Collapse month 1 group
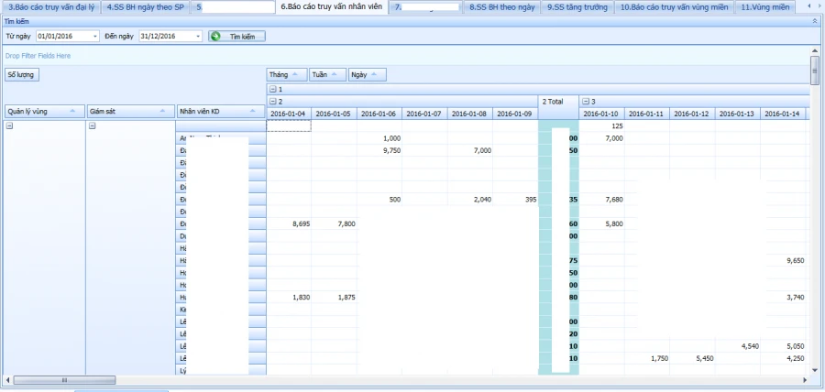The width and height of the screenshot is (825, 392). (x=273, y=90)
